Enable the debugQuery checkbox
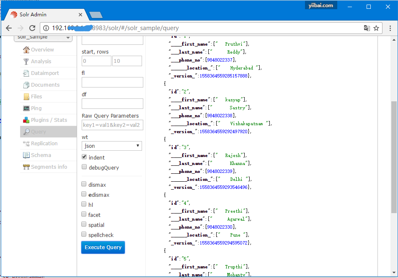This screenshot has width=398, height=278. (84, 167)
